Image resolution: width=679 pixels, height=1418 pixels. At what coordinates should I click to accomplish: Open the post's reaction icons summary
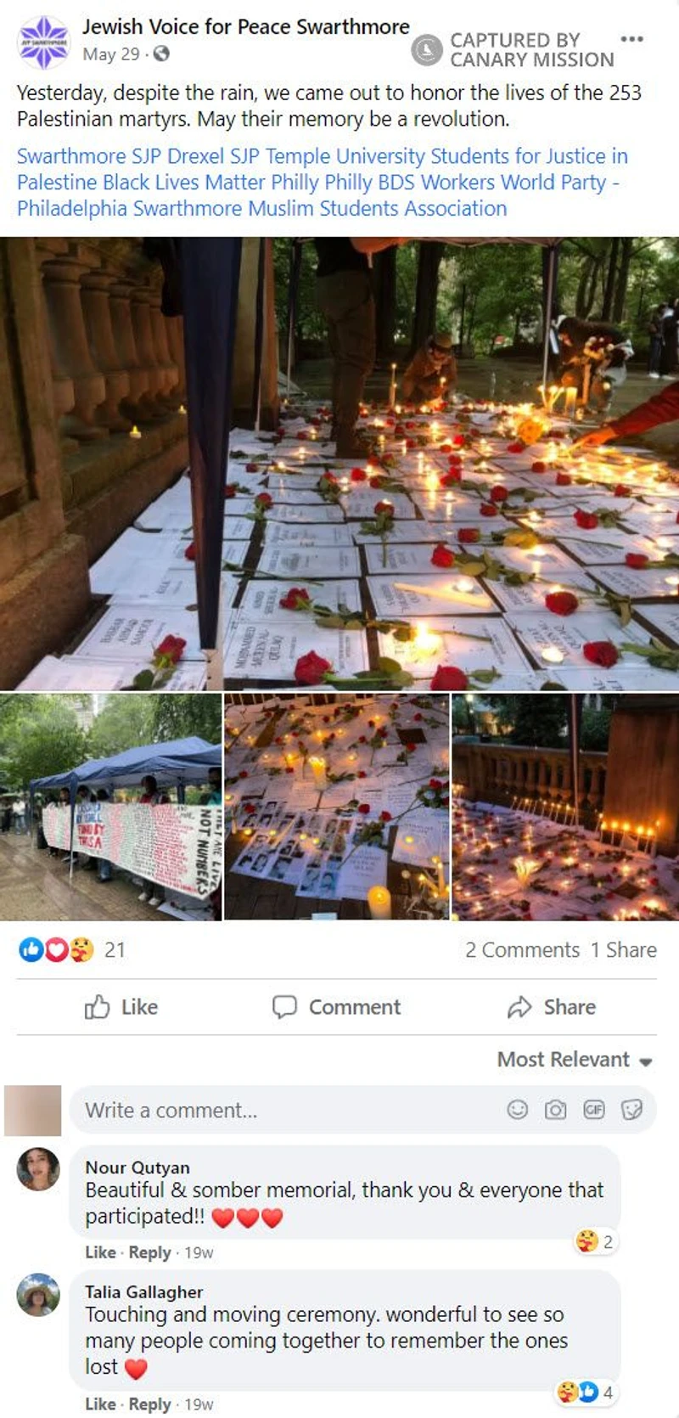pos(56,949)
